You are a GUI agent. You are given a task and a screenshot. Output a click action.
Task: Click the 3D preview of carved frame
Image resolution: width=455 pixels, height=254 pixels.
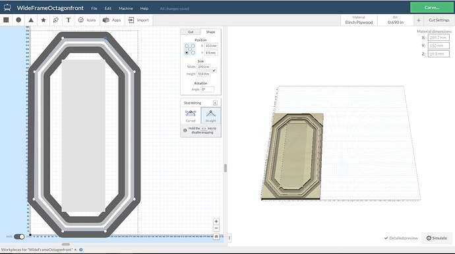(293, 156)
